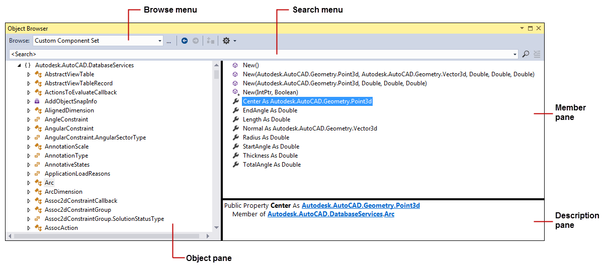Expand the AbstractViewTable node
The width and height of the screenshot is (605, 266).
coord(29,74)
